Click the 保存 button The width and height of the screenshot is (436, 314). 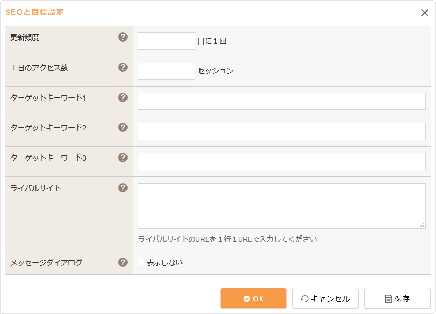397,299
